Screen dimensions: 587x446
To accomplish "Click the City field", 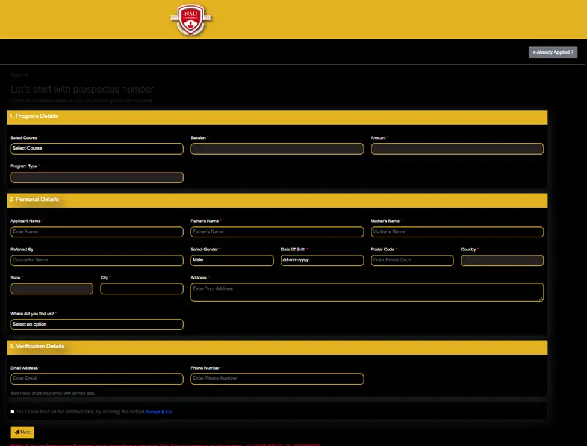I will tap(142, 288).
